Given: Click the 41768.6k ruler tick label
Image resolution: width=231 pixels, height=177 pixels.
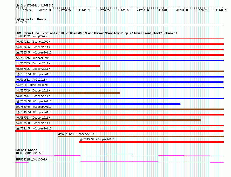Looking at the screenshot, I should 85,10.
